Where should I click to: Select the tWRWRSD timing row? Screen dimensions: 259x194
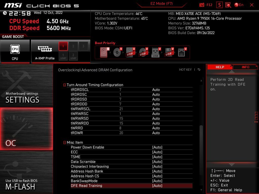click(x=132, y=118)
